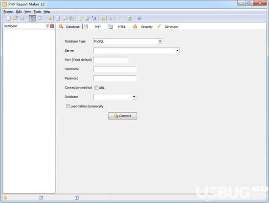Click the Open Project folder icon
Viewport: 269px width, 203px height.
[15, 18]
